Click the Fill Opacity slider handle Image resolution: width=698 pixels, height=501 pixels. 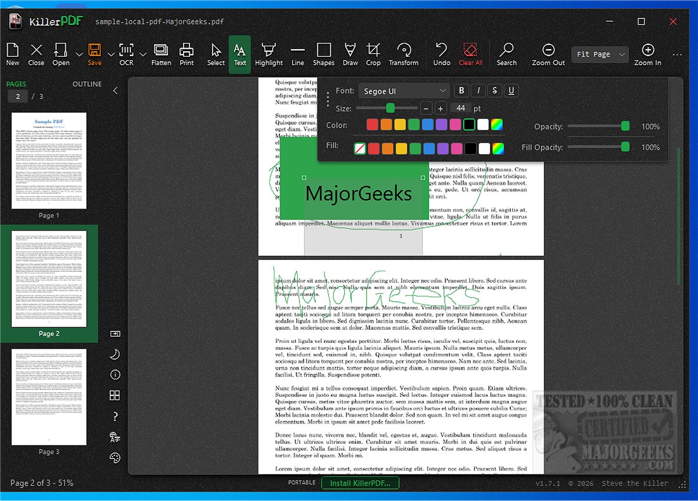point(625,147)
